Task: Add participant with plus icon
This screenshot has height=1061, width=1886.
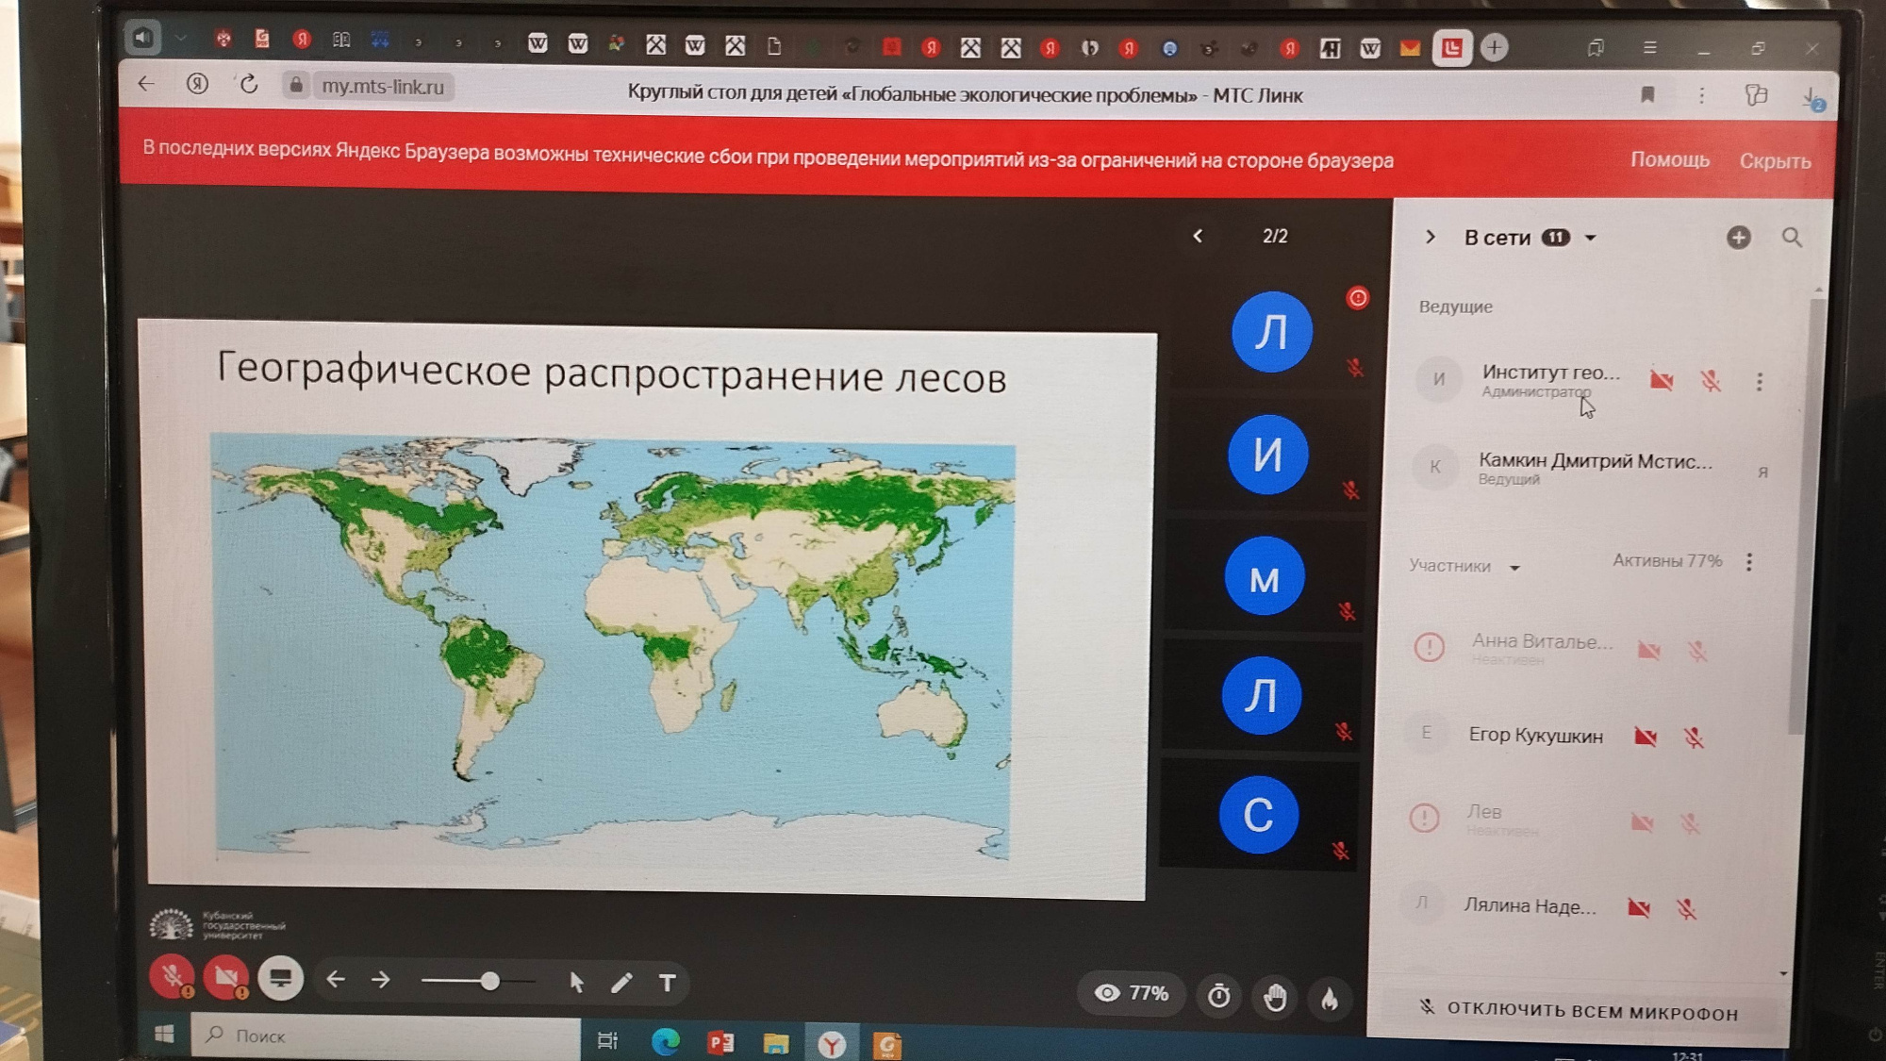Action: coord(1739,238)
